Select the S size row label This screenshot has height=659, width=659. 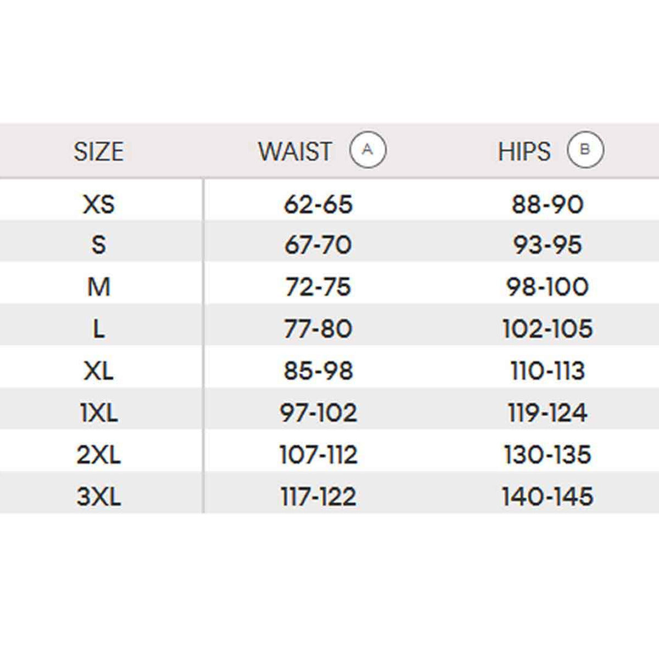[99, 244]
